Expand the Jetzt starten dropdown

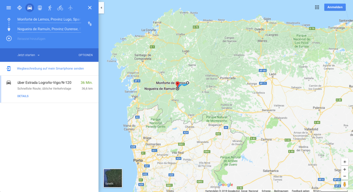29,55
